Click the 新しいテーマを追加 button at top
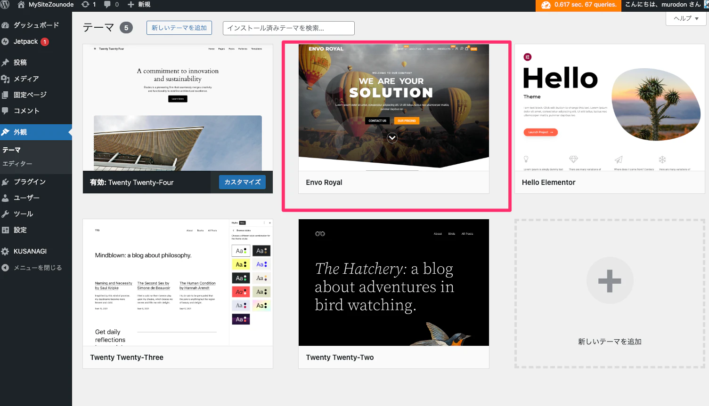The image size is (709, 406). point(179,28)
